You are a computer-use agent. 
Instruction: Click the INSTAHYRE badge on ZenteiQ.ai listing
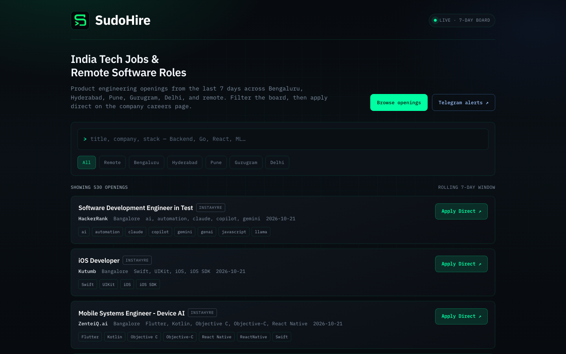tap(202, 313)
